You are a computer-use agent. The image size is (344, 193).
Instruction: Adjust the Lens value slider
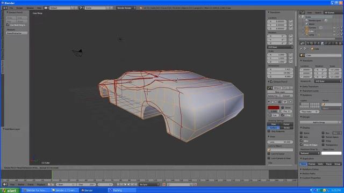tap(280, 142)
